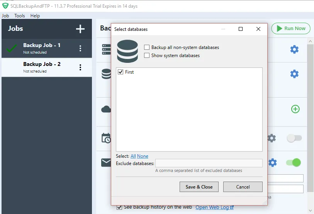The width and height of the screenshot is (314, 214).
Task: Click the calendar schedule icon in the main window
Action: click(106, 138)
